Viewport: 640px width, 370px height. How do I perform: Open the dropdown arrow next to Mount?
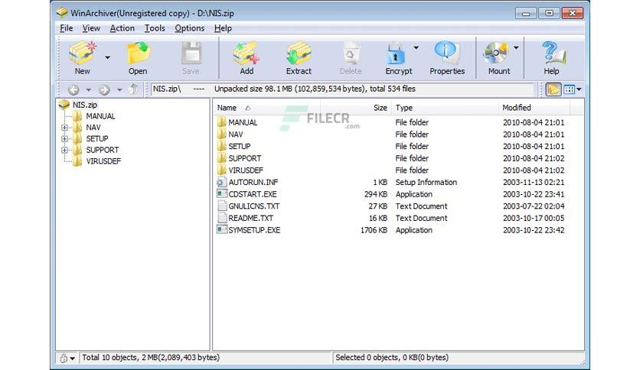click(x=516, y=48)
